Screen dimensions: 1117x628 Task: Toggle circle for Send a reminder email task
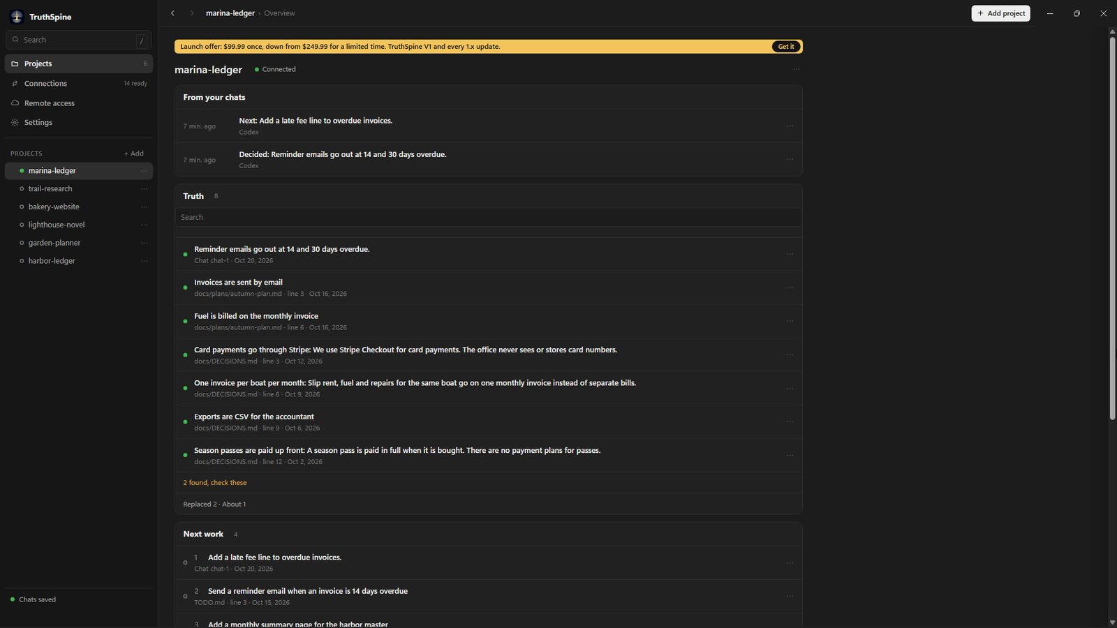tap(185, 597)
